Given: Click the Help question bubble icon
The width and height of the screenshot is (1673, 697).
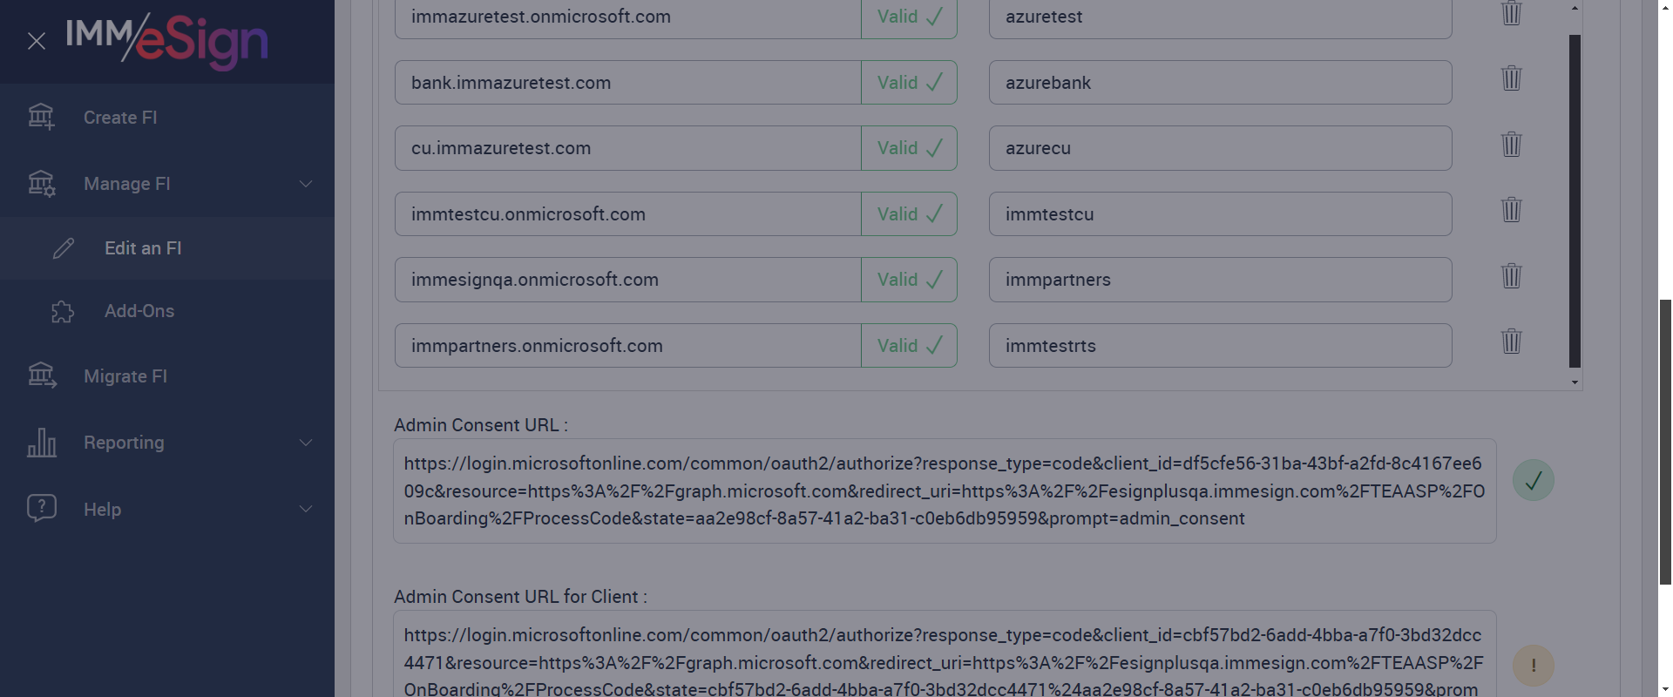Looking at the screenshot, I should point(42,508).
